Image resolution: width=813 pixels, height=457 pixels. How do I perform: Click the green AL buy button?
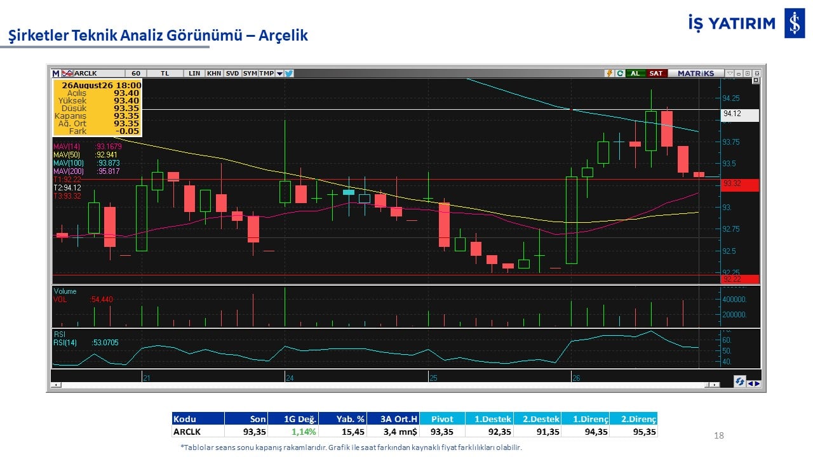pos(635,73)
